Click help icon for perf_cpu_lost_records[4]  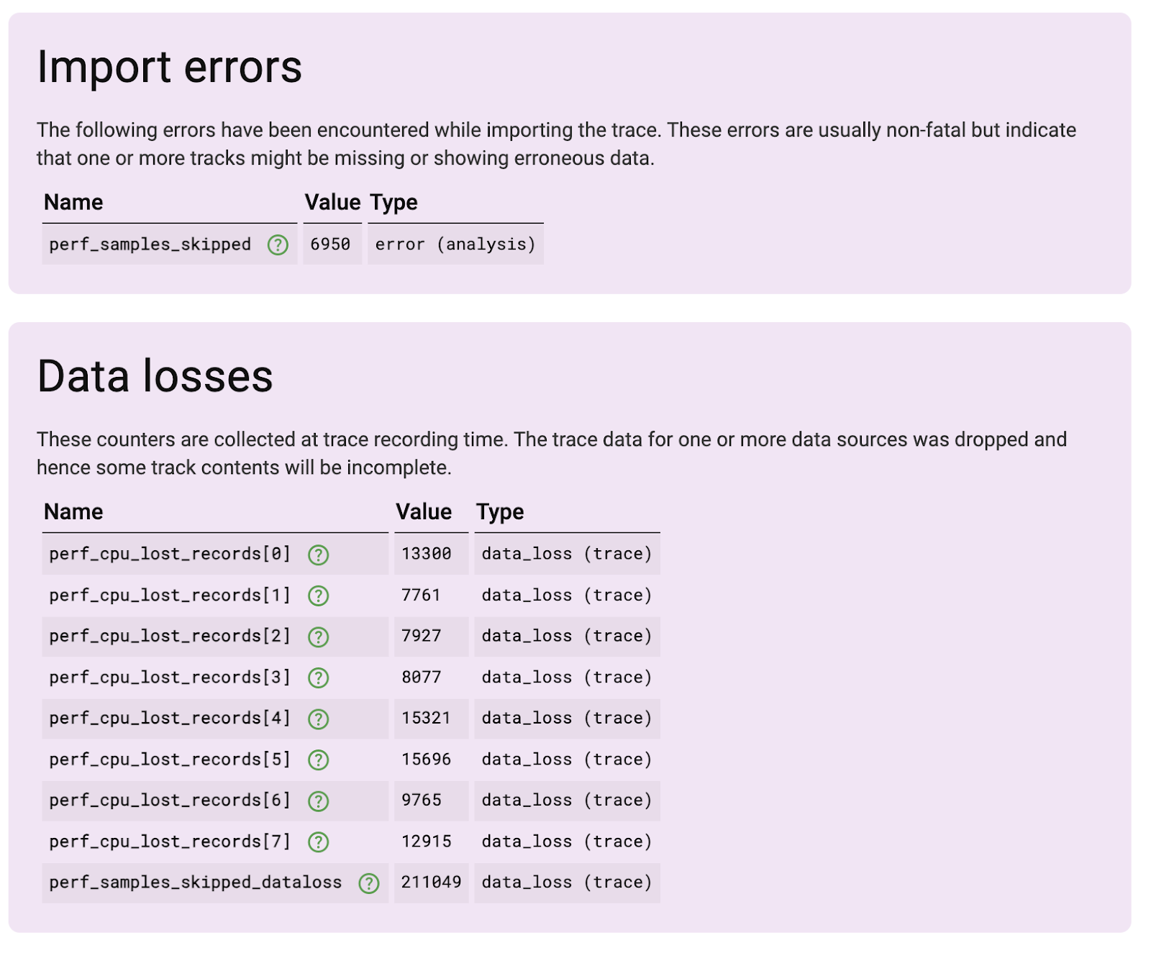tap(319, 719)
